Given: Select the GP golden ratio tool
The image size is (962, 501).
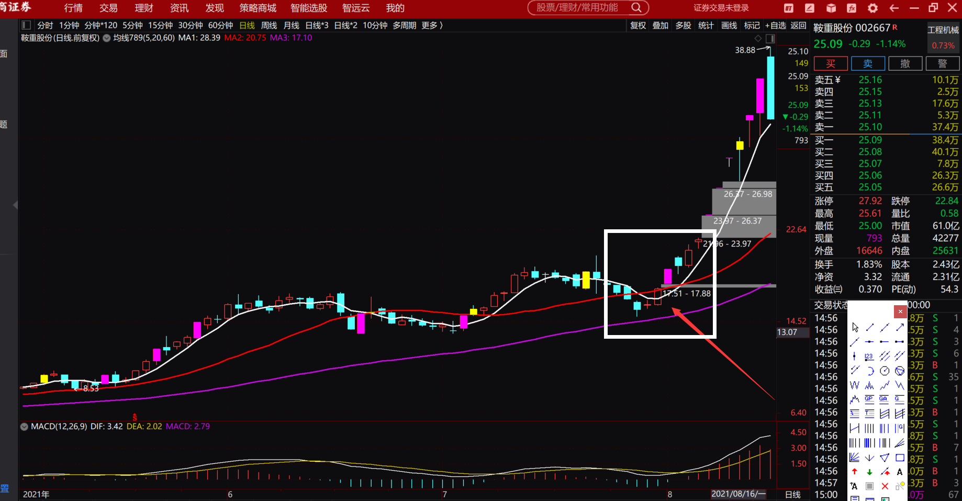Looking at the screenshot, I should (x=869, y=399).
